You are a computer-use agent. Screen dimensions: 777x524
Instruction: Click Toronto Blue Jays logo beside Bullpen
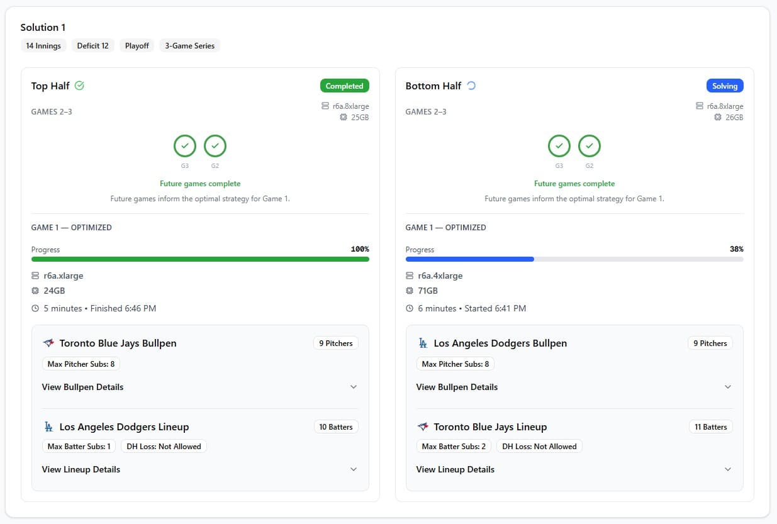(48, 343)
